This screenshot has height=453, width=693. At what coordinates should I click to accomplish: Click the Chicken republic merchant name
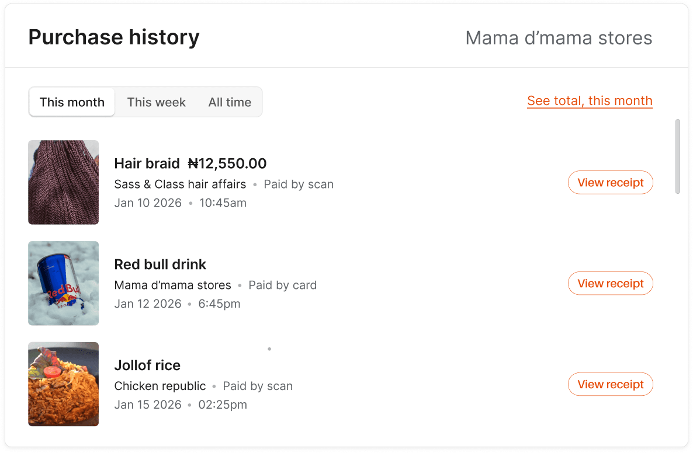pyautogui.click(x=160, y=386)
